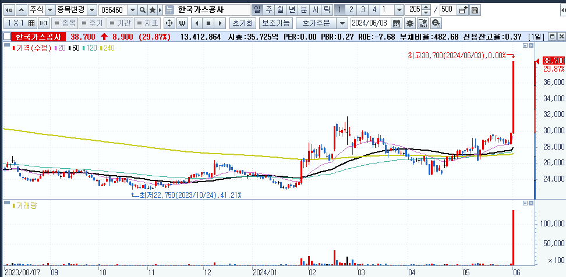Image resolution: width=566 pixels, height=277 pixels.
Task: Increase the 205 candle count stepper
Action: (x=426, y=7)
